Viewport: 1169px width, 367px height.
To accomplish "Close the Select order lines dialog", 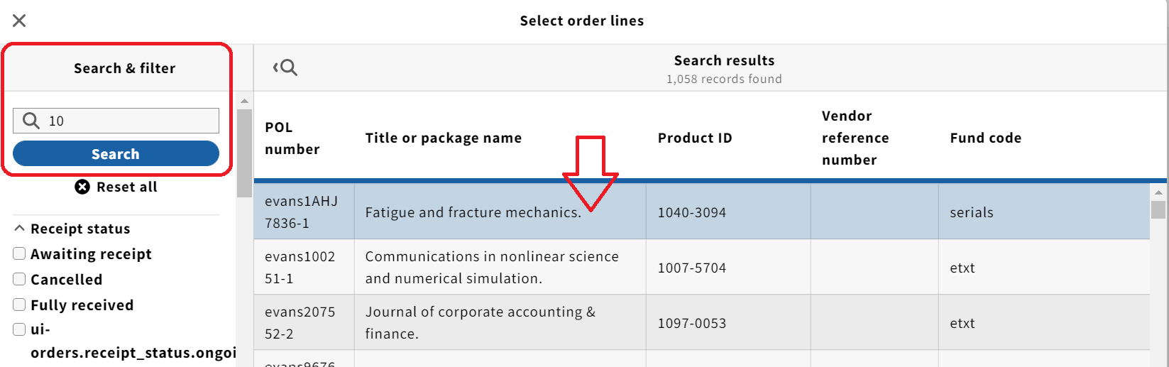I will 19,21.
